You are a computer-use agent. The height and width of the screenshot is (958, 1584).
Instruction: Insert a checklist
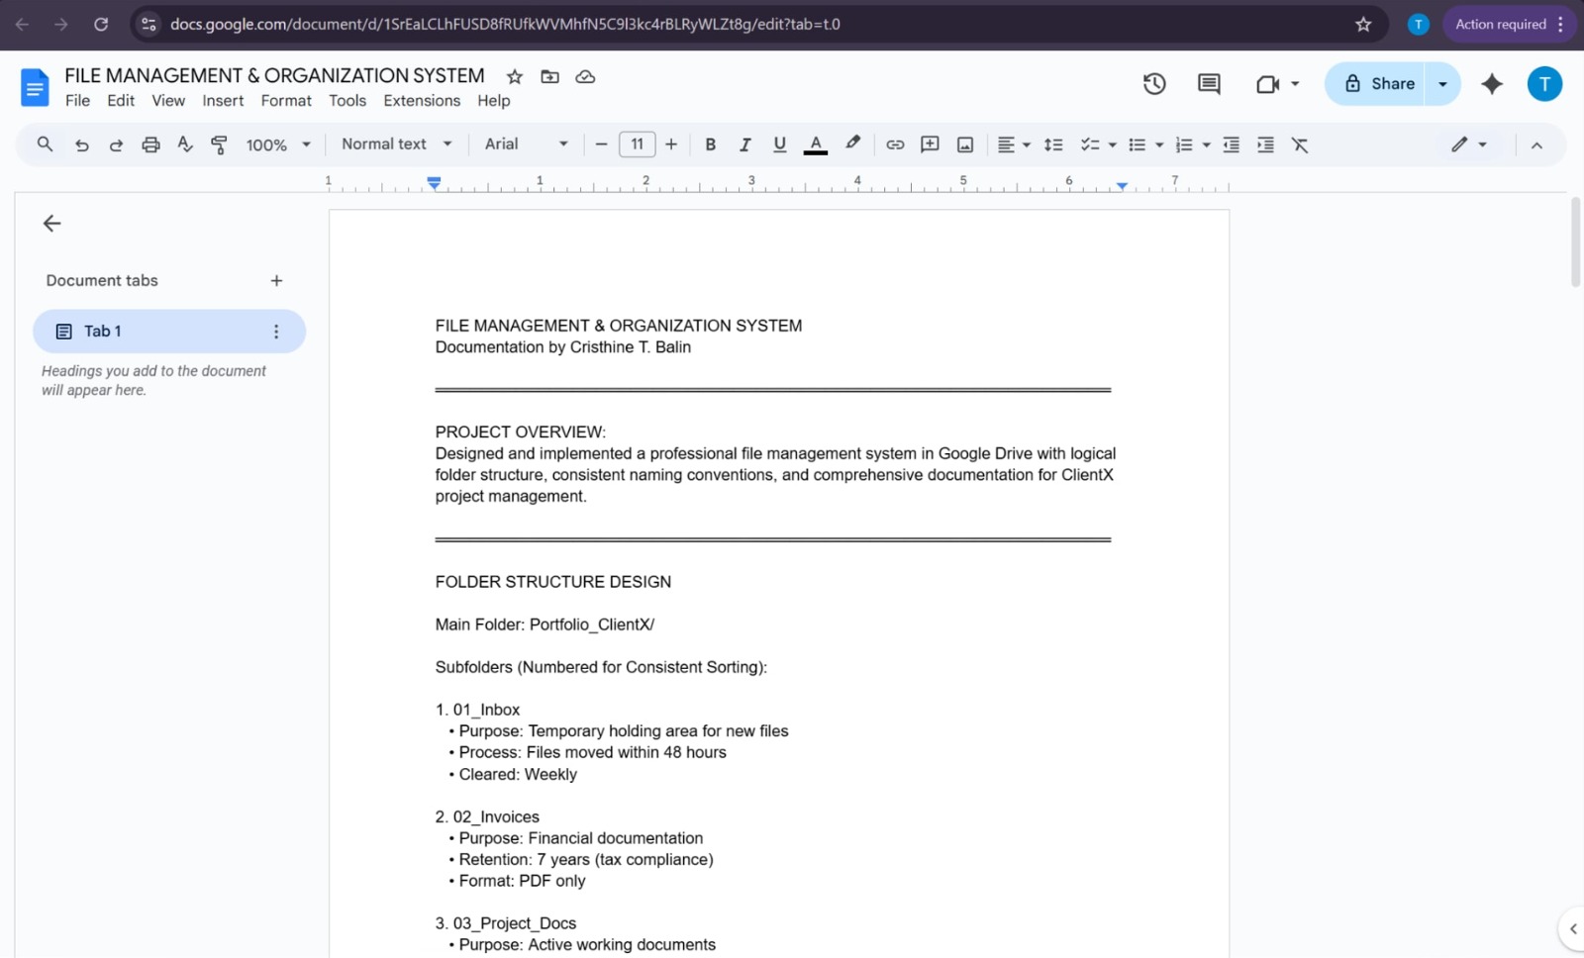click(1089, 144)
